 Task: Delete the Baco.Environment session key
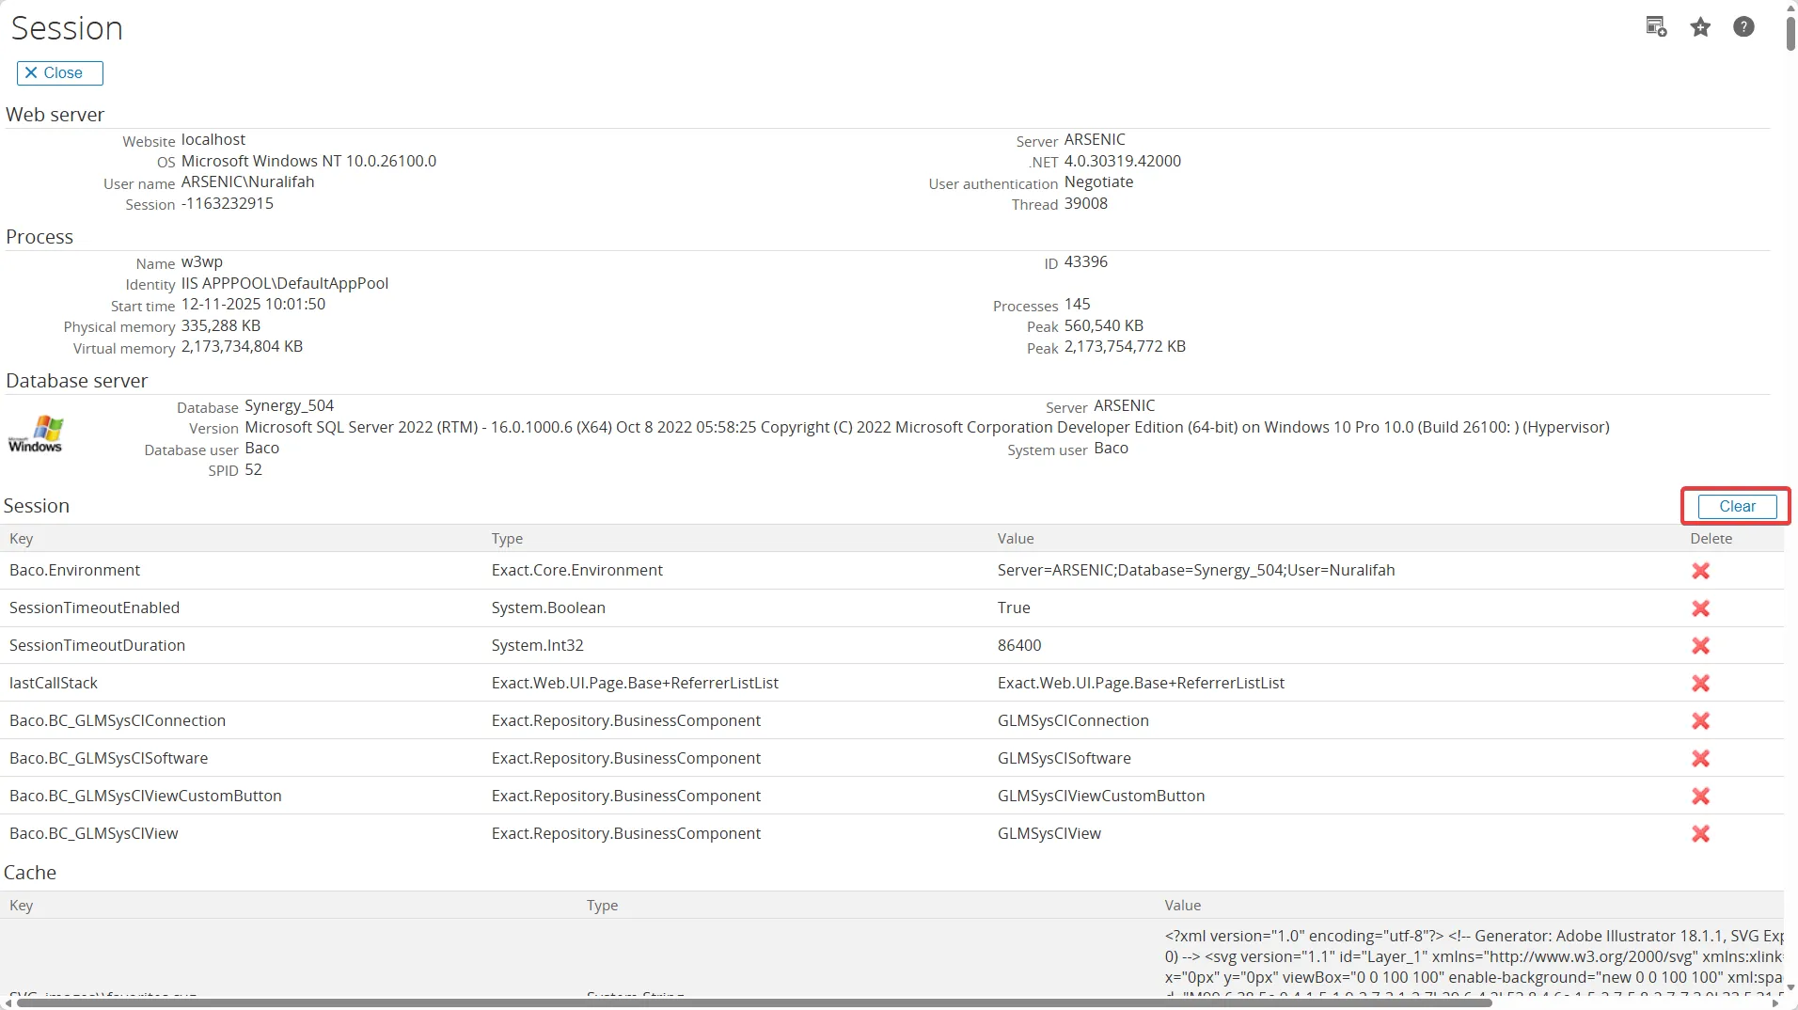click(x=1700, y=571)
